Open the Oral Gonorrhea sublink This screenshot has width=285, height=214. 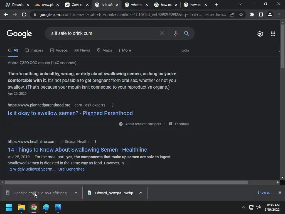point(72,169)
